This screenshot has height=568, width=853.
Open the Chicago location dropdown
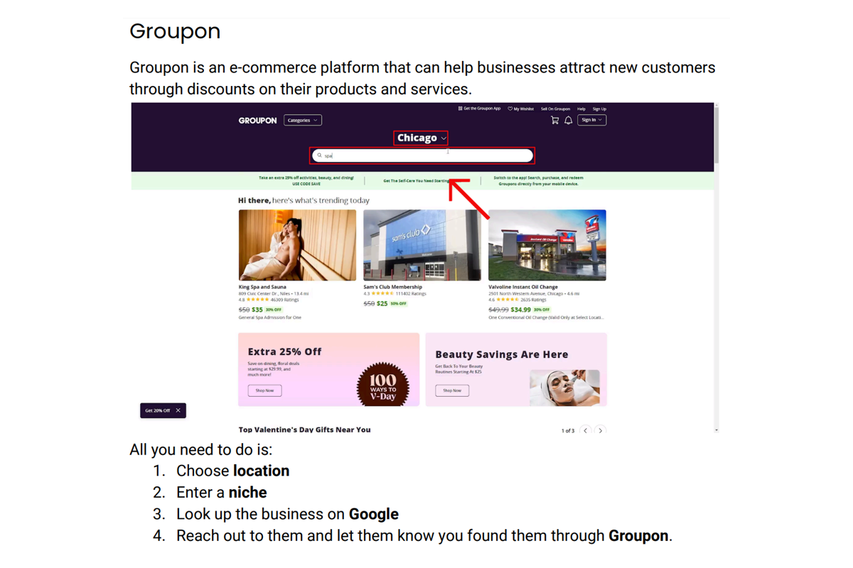point(421,138)
